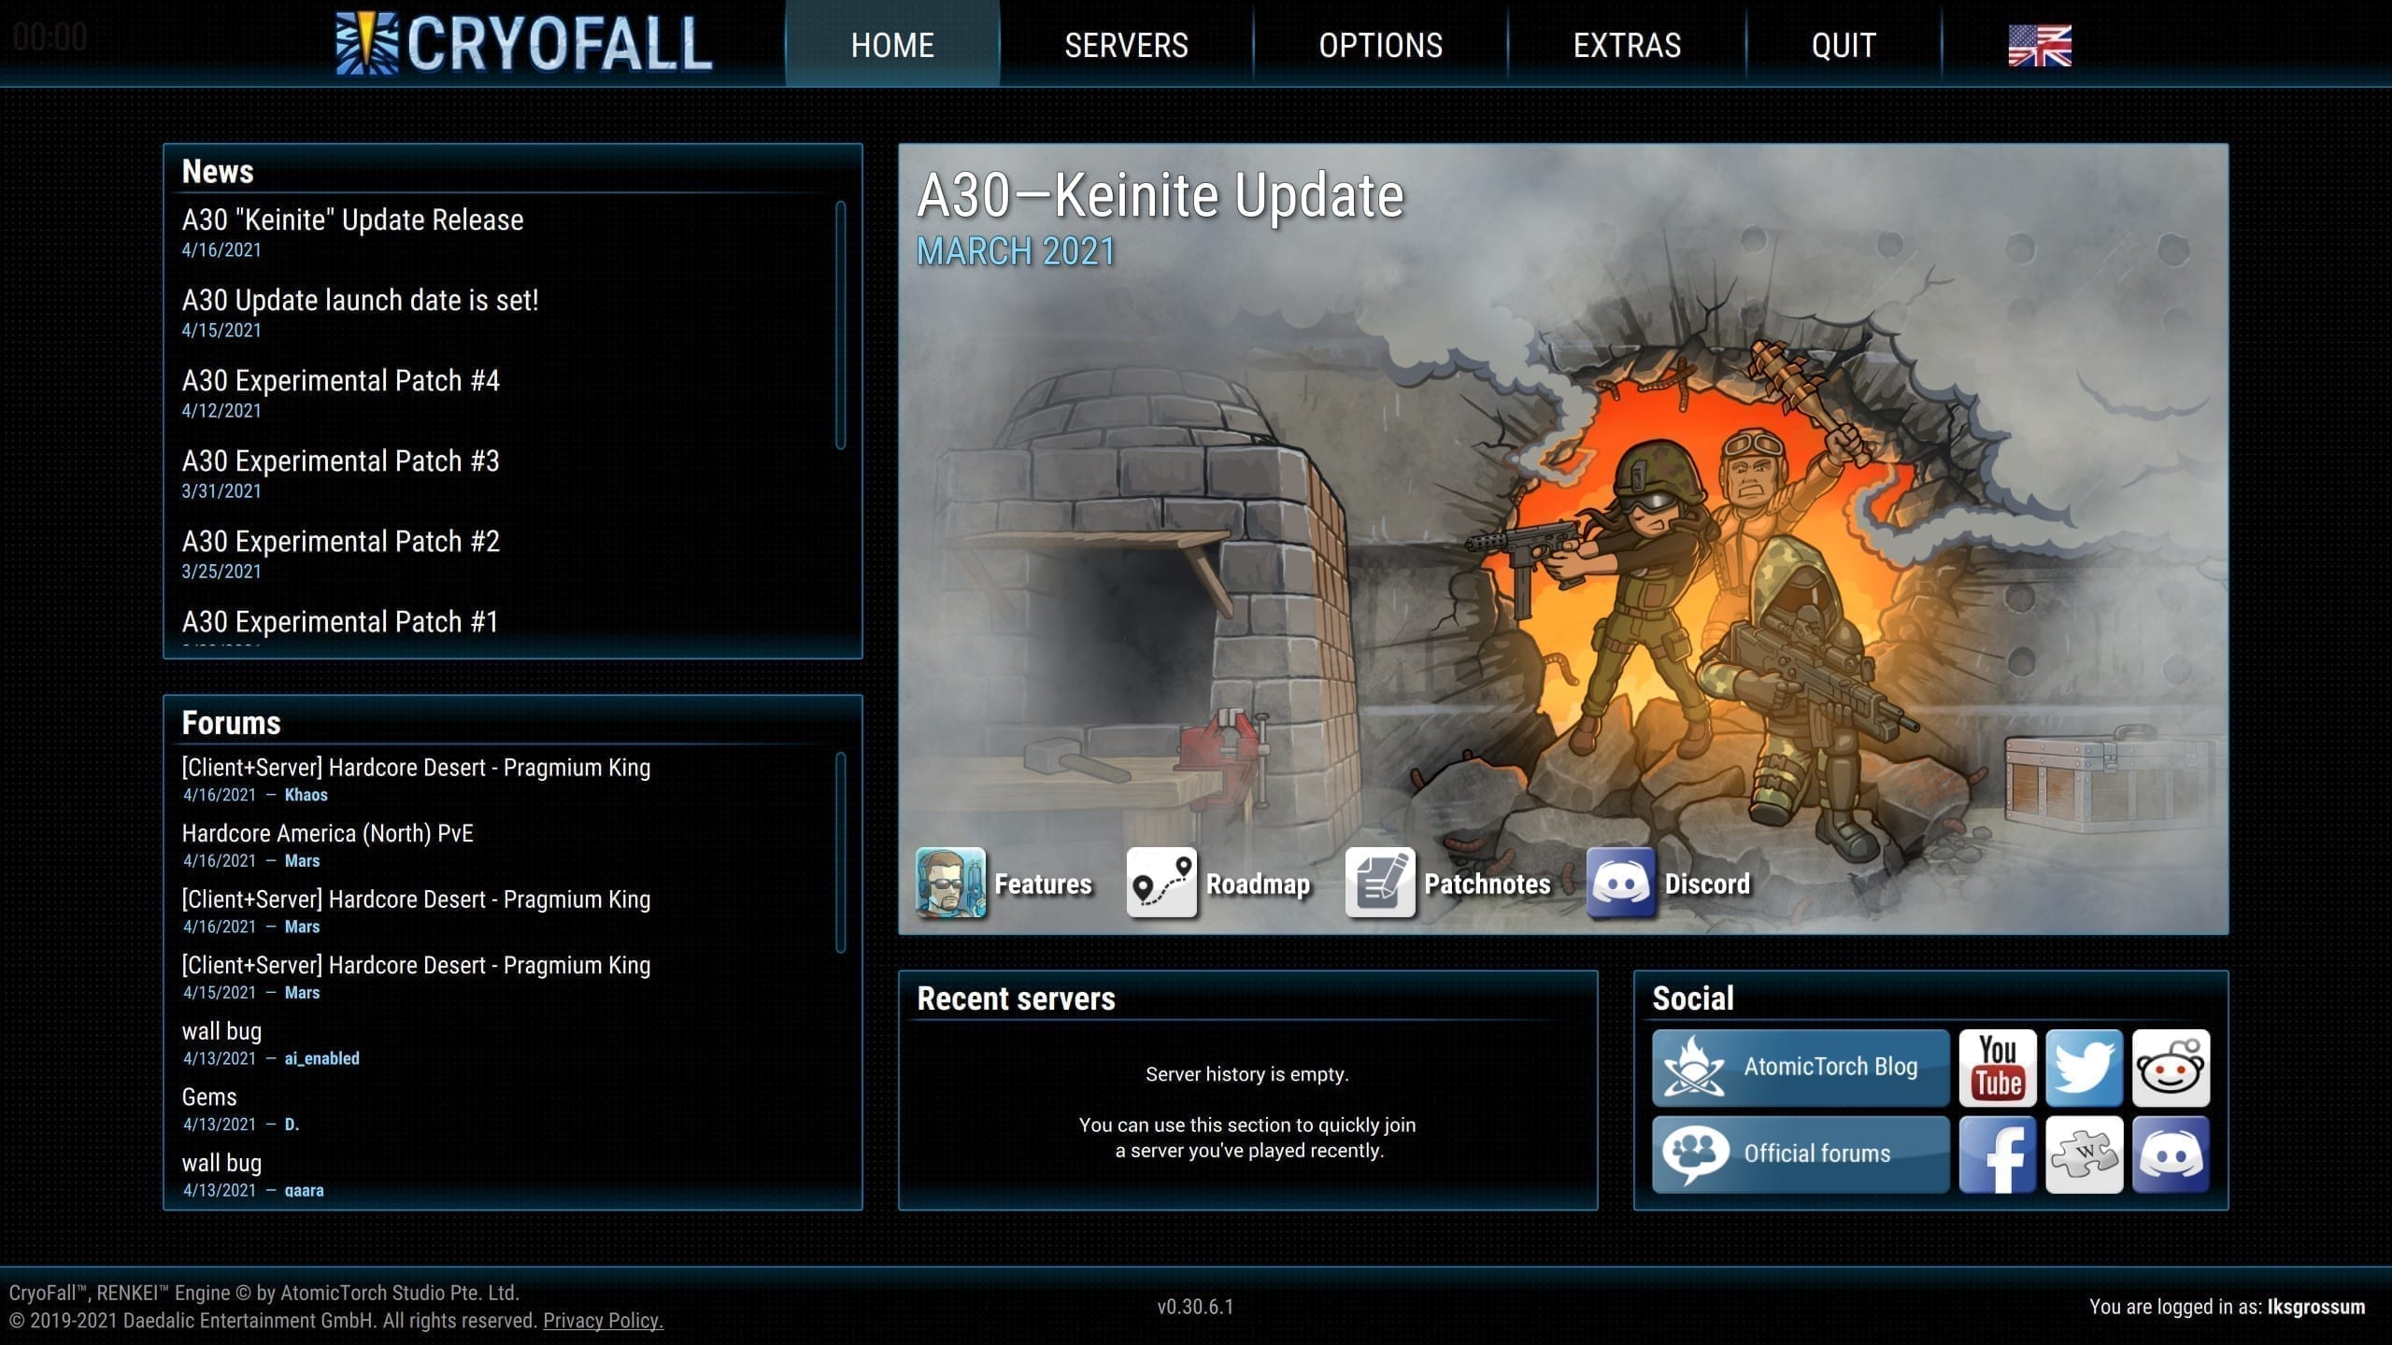Open the Wiki puzzle-piece icon
The height and width of the screenshot is (1345, 2392).
[x=2084, y=1154]
